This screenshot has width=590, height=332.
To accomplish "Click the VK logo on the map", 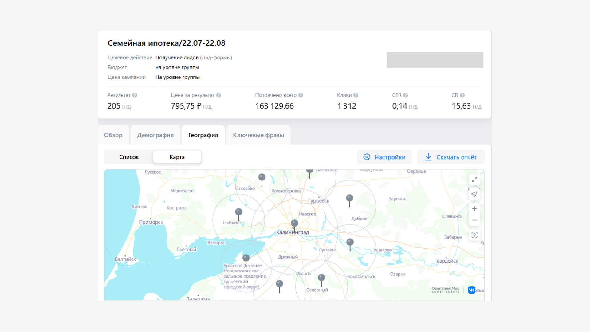I will (x=471, y=290).
